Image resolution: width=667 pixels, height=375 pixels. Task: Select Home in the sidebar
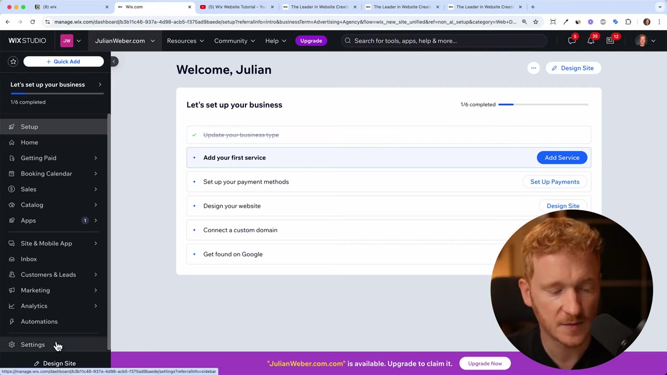coord(55,142)
